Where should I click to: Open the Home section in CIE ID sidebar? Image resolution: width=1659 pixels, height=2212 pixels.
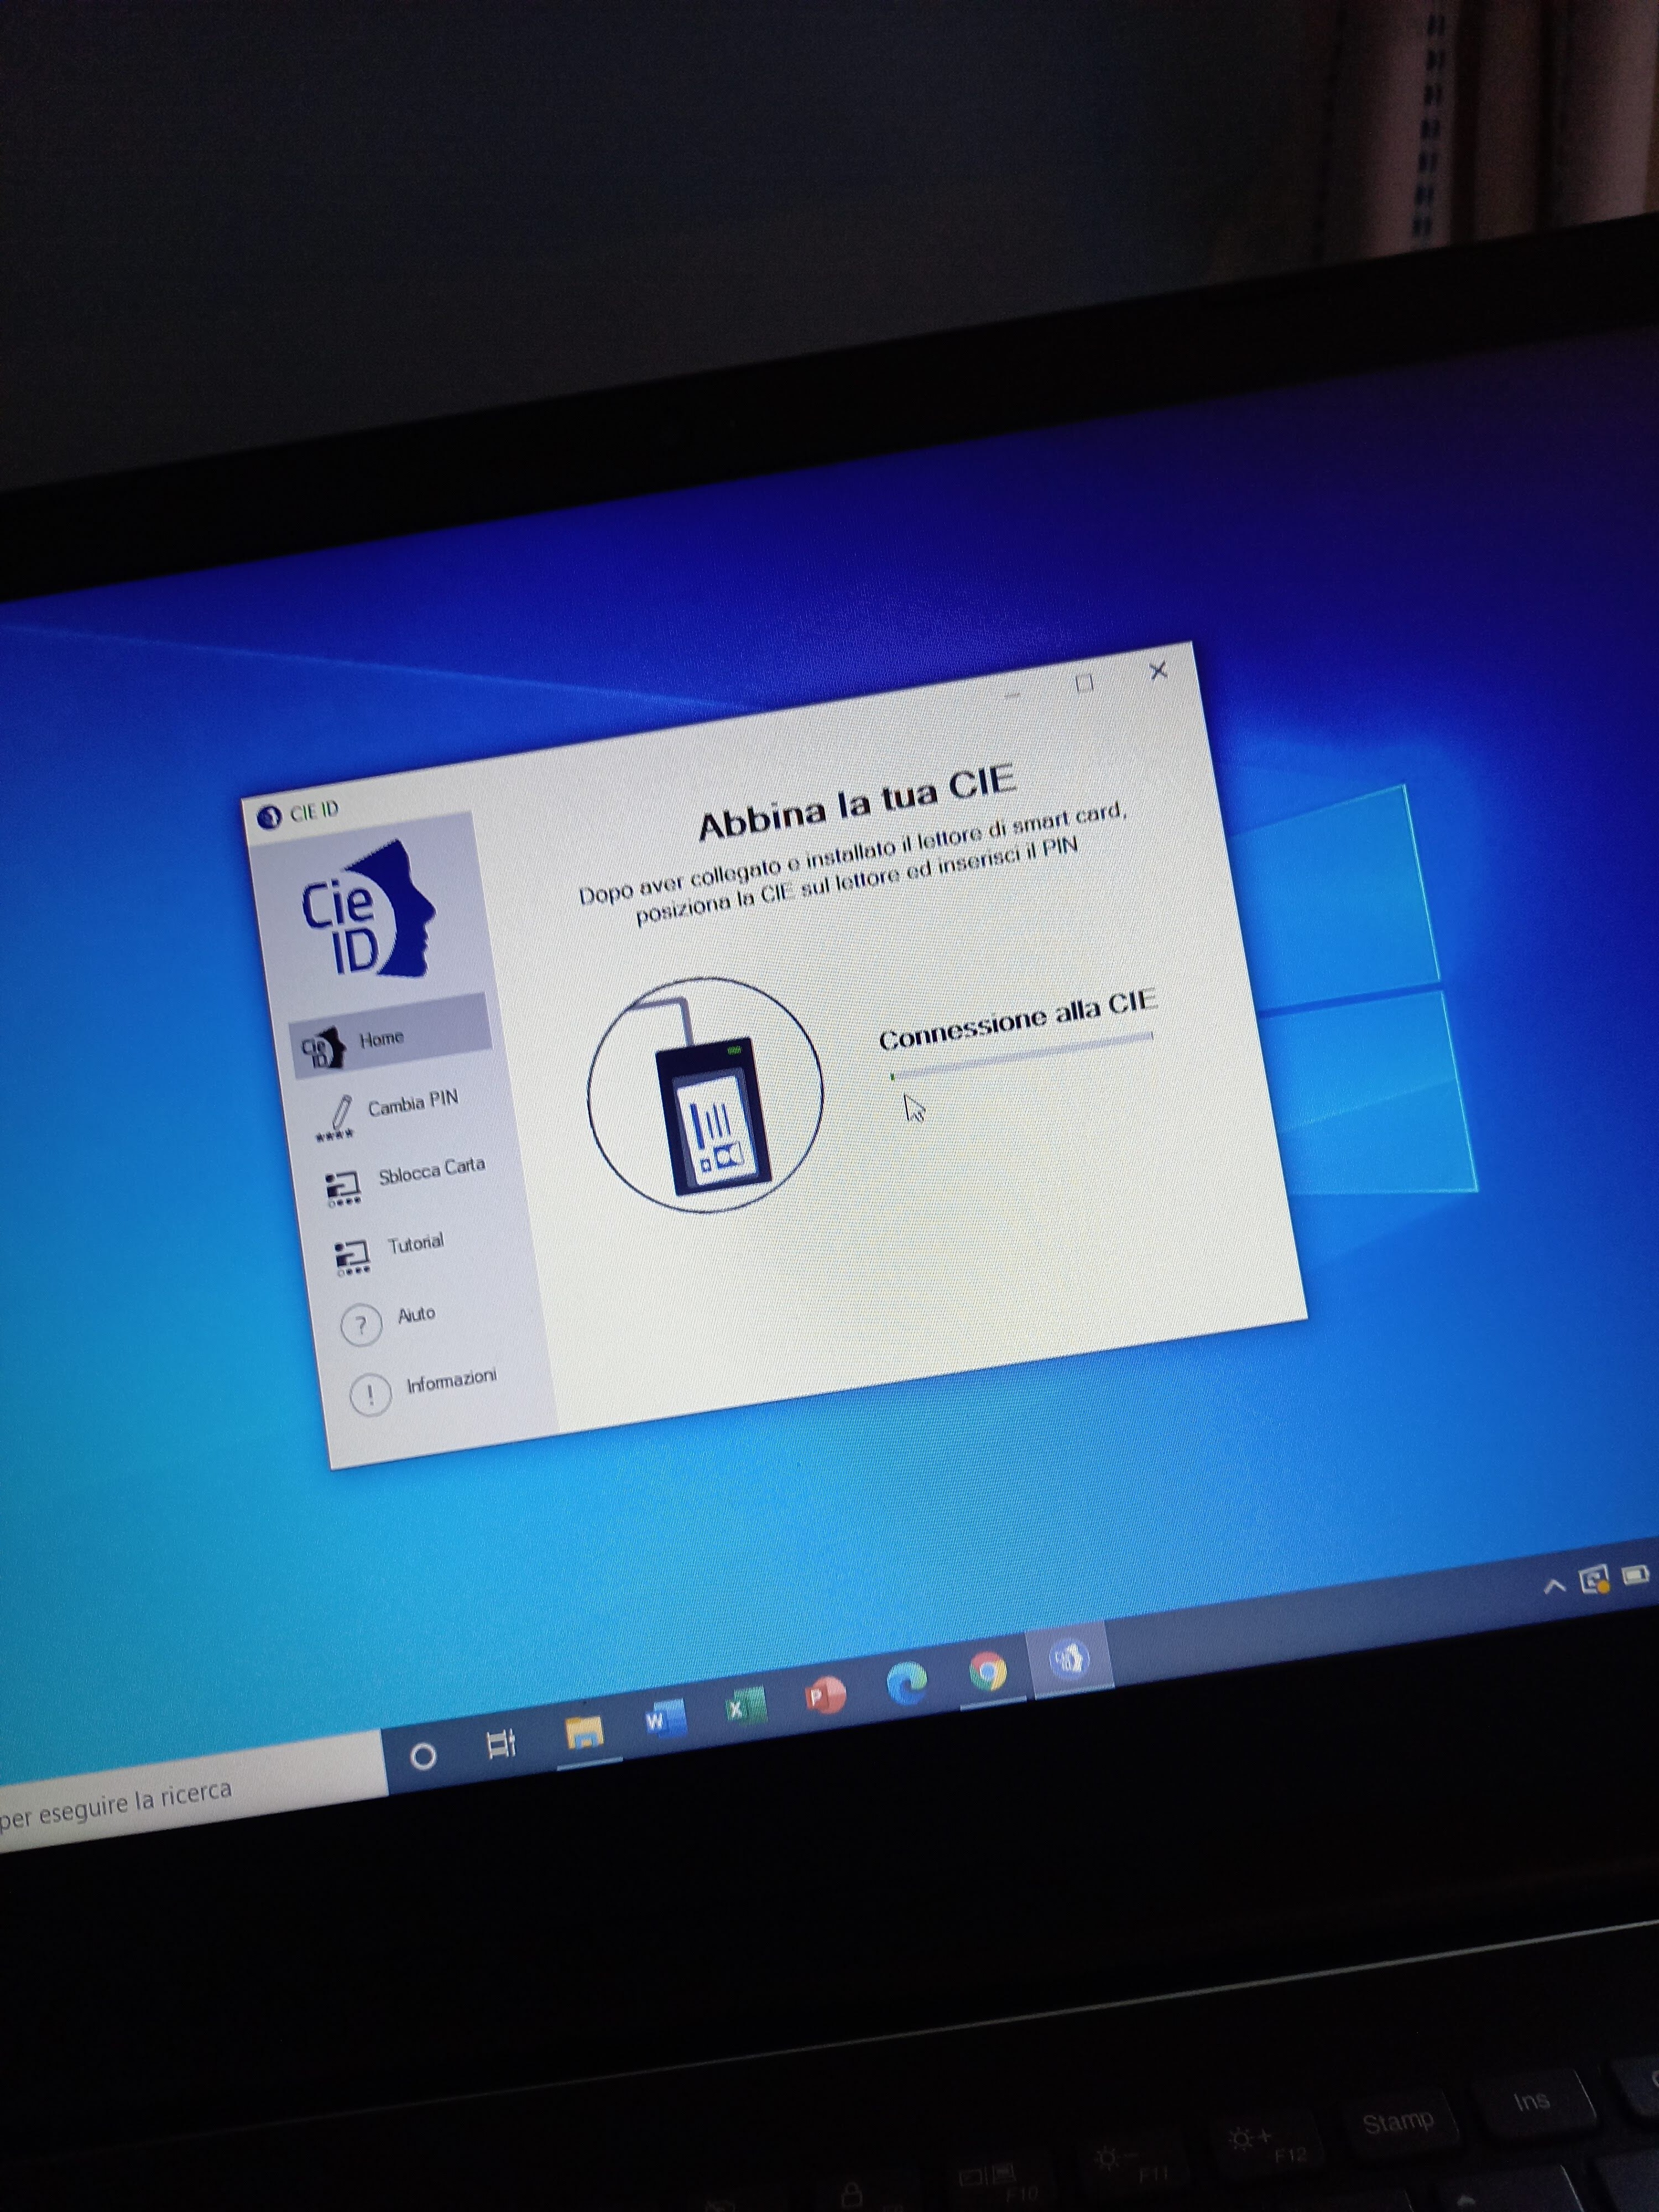click(391, 1036)
